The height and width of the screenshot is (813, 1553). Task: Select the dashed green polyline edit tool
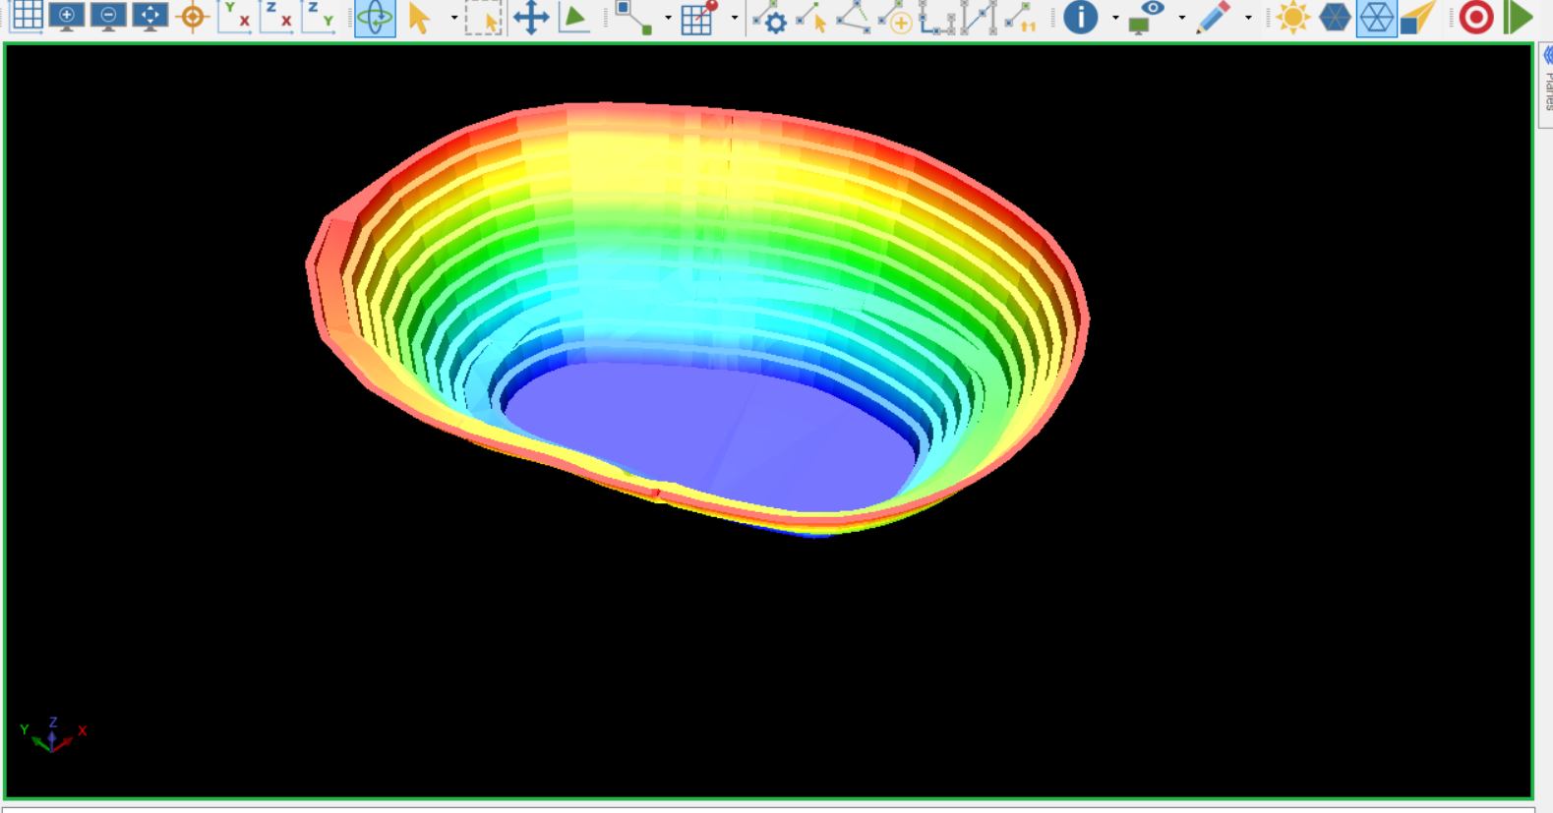[x=853, y=18]
